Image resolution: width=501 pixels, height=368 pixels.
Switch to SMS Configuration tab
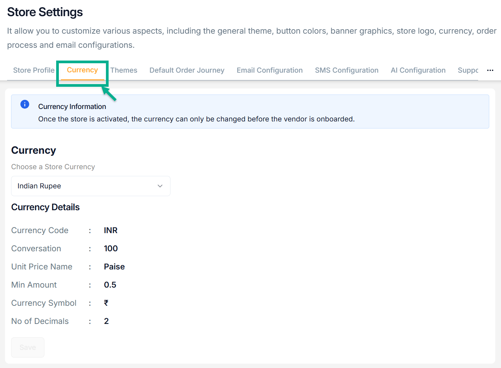coord(346,70)
